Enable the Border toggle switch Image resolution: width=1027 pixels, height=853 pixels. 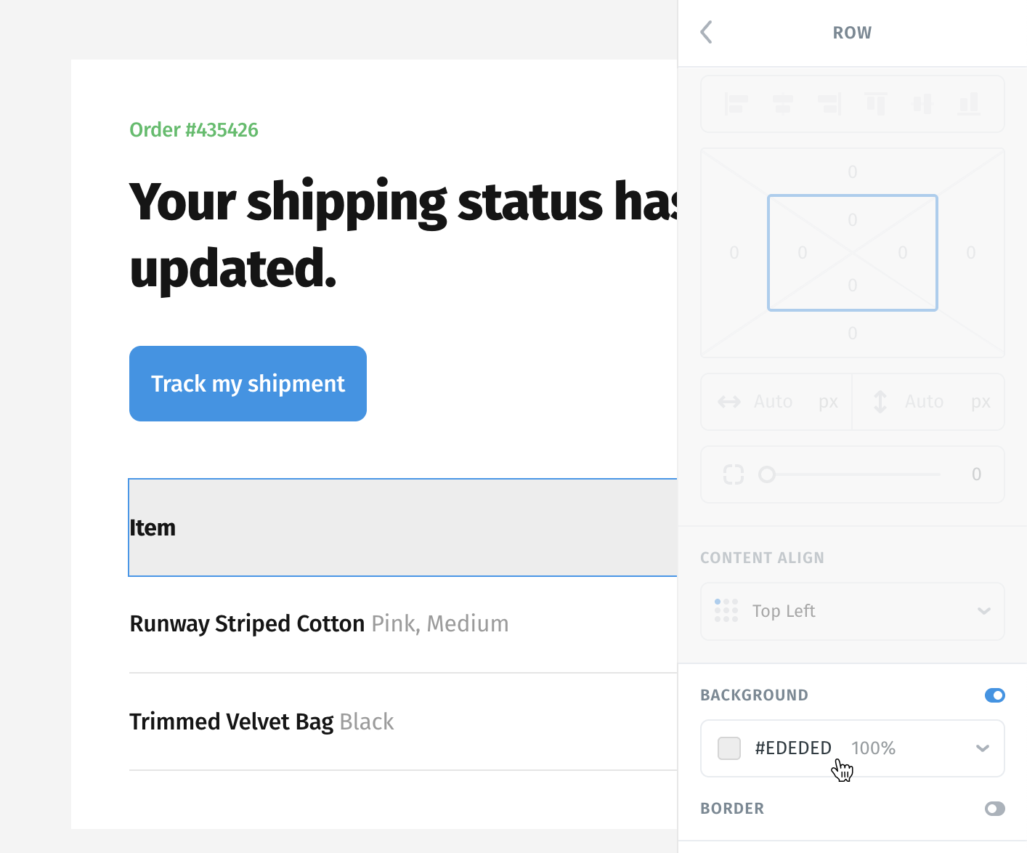coord(995,809)
